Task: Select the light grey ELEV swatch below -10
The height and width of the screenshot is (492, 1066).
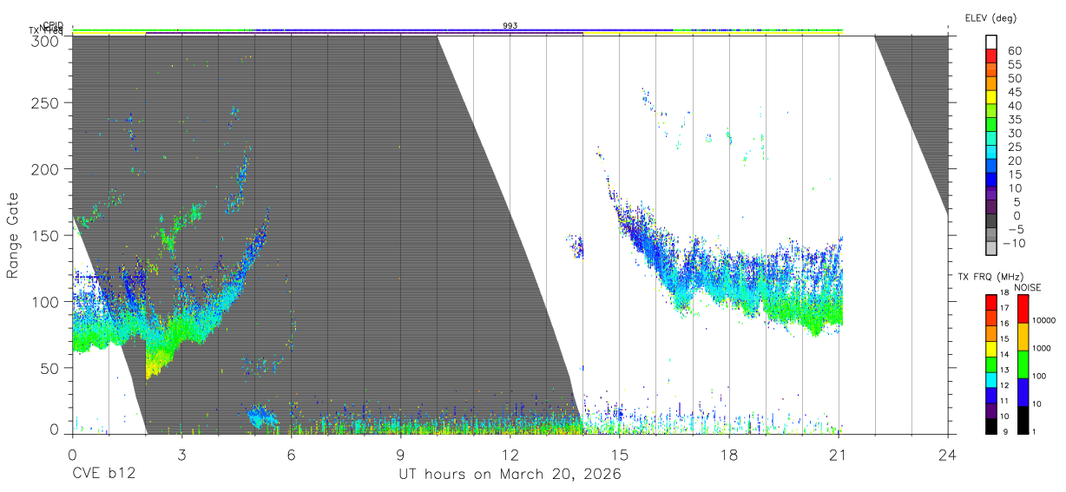Action: coord(991,250)
